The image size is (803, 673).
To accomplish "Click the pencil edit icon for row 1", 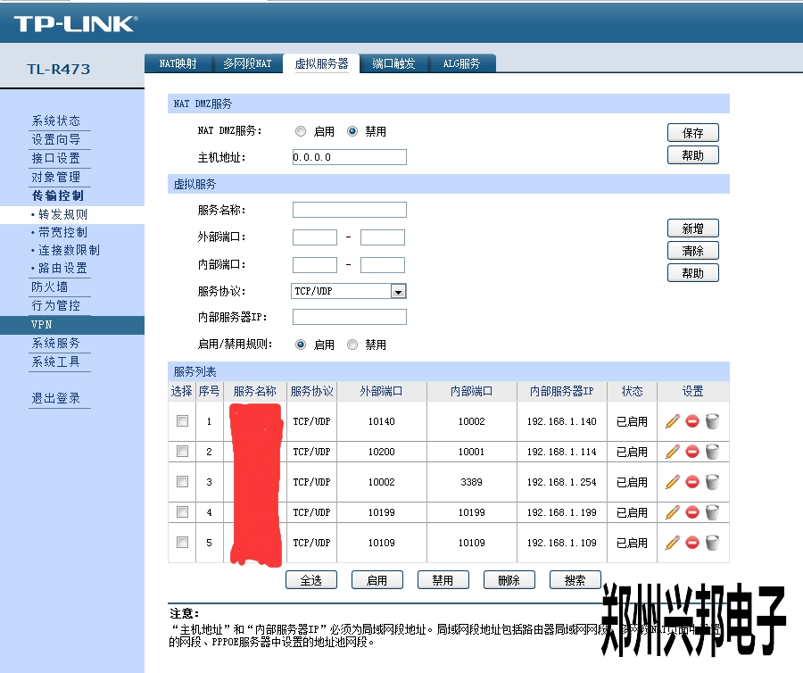I will [x=673, y=421].
